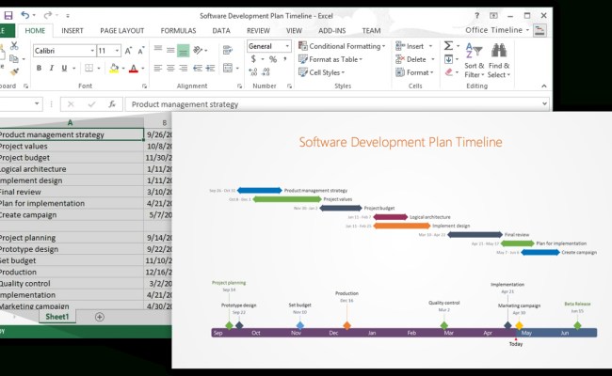The width and height of the screenshot is (612, 376).
Task: Select the Product management strategy timeline bar
Action: (x=260, y=191)
